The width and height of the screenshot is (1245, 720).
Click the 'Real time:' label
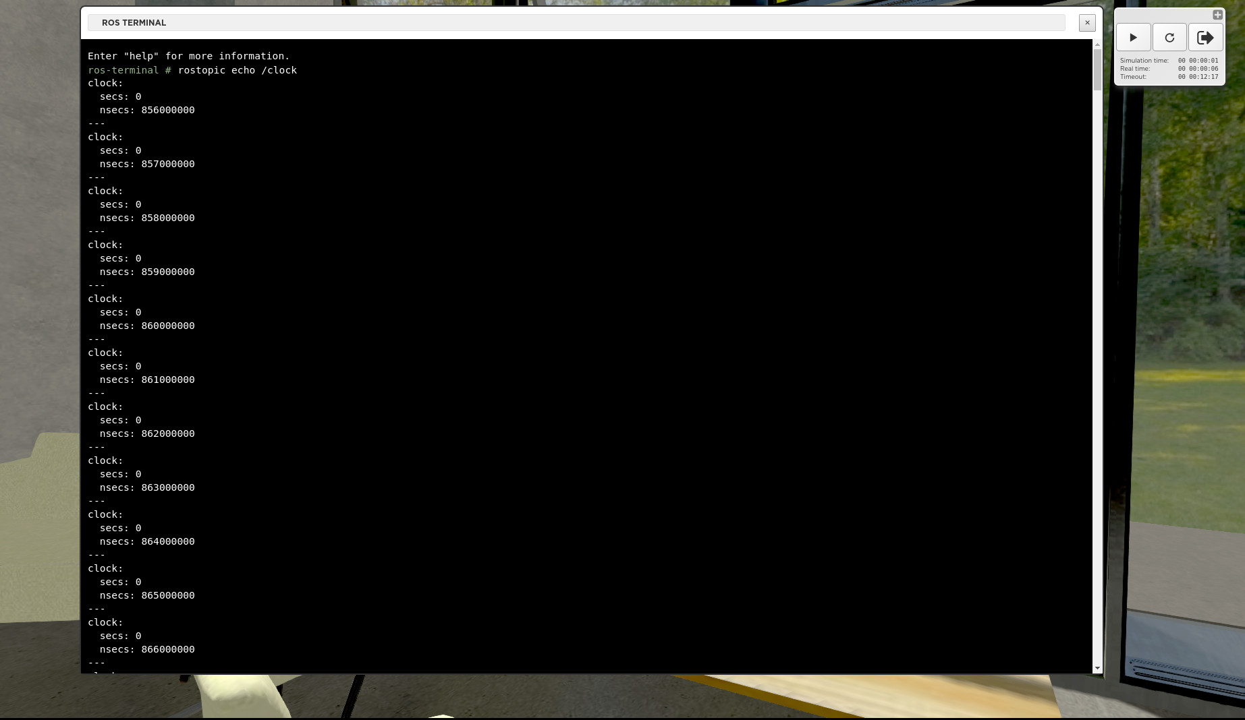coord(1135,69)
